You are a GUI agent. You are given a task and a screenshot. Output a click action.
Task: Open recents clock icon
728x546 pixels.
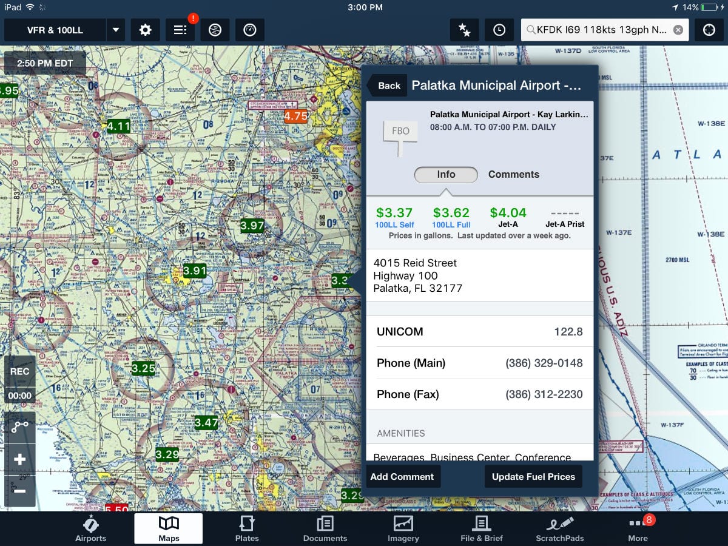499,30
